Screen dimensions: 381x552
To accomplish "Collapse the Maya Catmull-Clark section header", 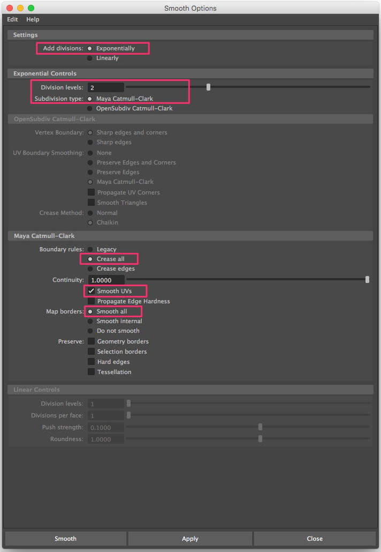I will 190,236.
